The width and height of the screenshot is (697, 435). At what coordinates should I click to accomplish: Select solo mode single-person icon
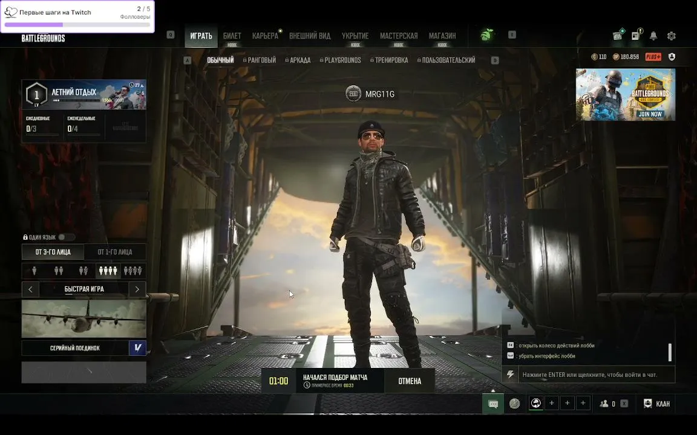coord(34,270)
